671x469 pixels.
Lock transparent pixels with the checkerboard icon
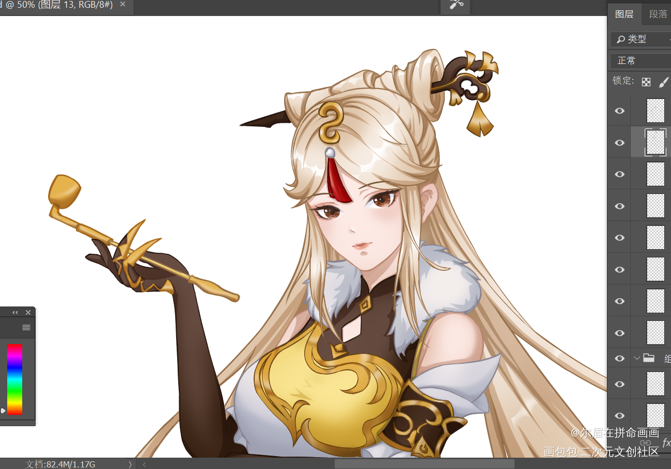(646, 82)
